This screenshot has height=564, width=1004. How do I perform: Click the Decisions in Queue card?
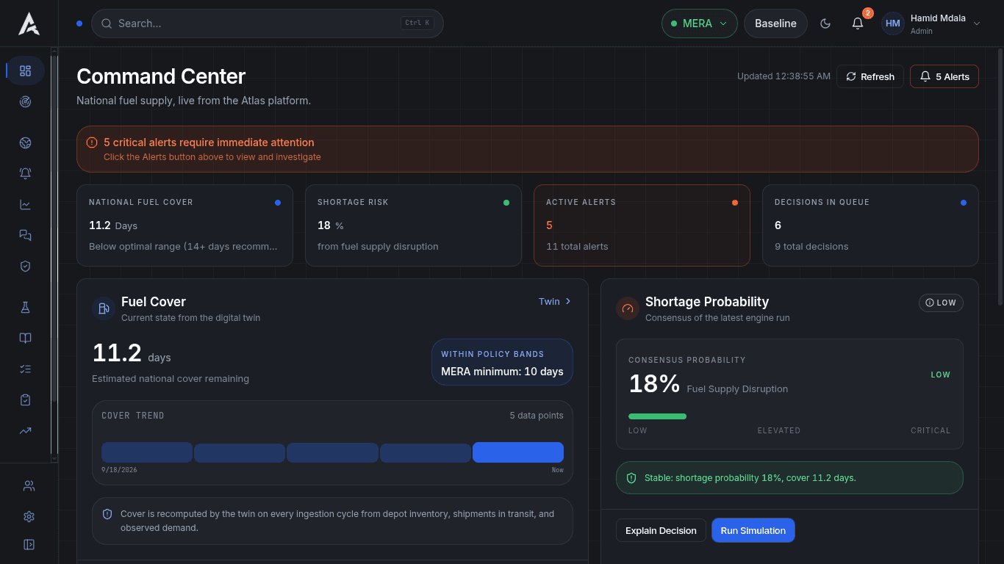point(870,225)
